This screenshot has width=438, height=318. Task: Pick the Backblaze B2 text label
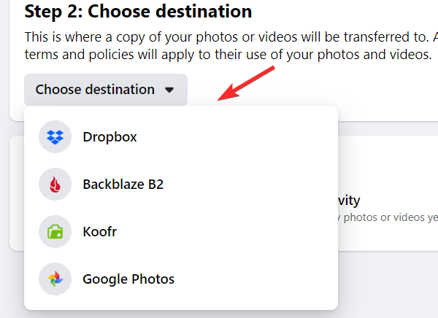(x=123, y=185)
